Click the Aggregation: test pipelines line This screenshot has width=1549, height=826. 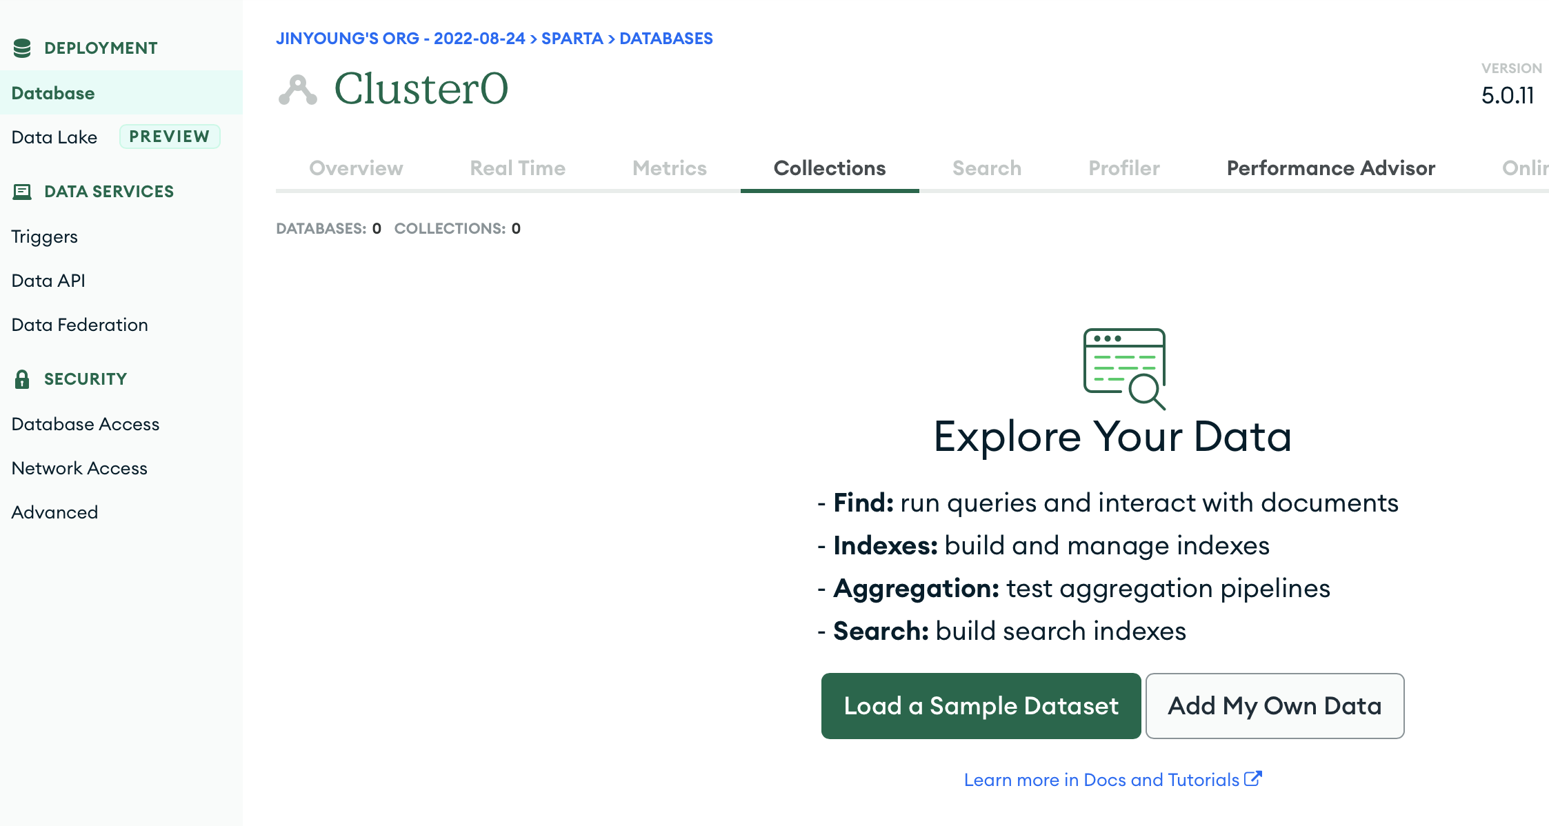[1074, 588]
